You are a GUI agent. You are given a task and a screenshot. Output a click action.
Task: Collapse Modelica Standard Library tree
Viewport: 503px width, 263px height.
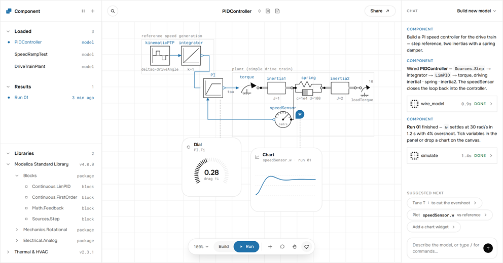[x=8, y=164]
